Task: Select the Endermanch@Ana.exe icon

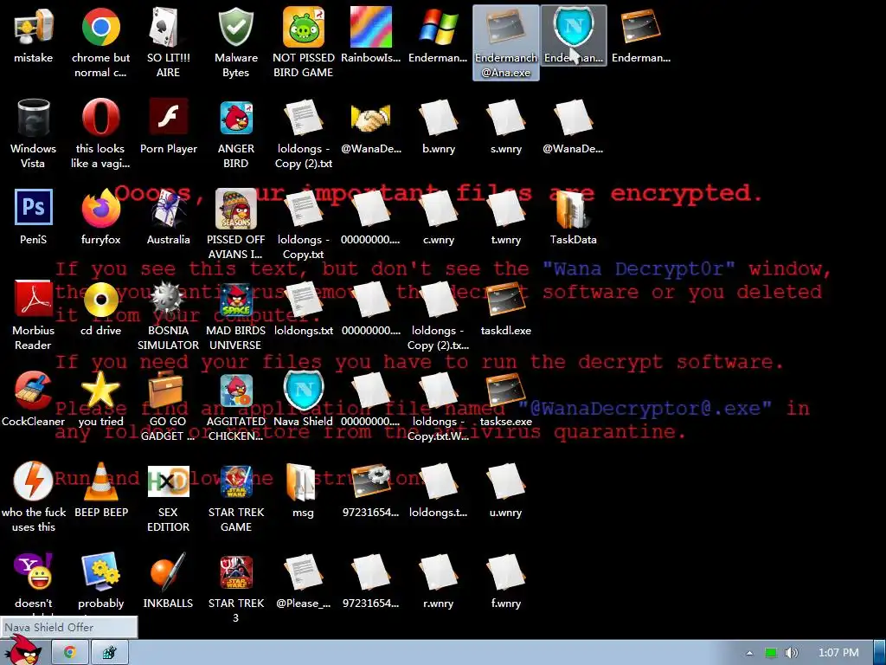Action: click(505, 43)
